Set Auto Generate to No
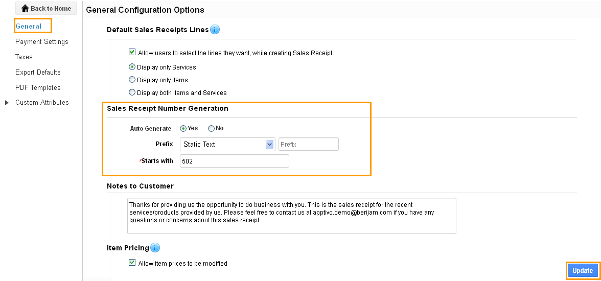 coord(211,128)
